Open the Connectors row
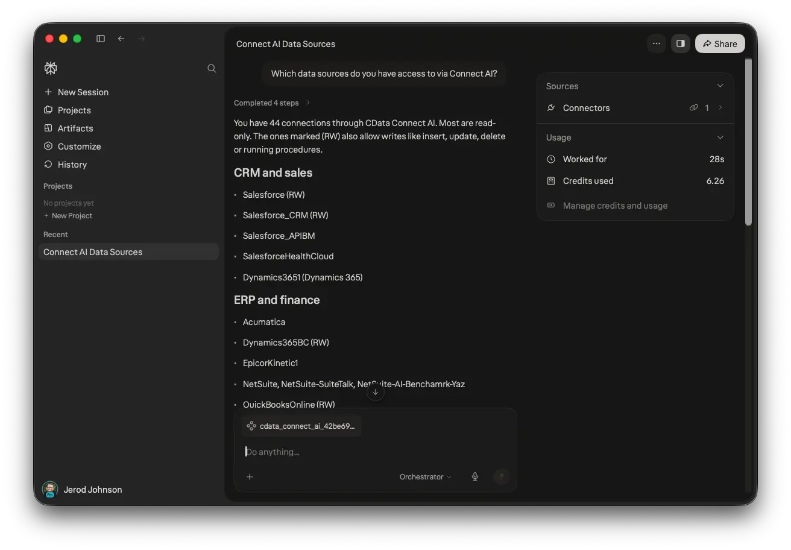The image size is (791, 550). [635, 108]
